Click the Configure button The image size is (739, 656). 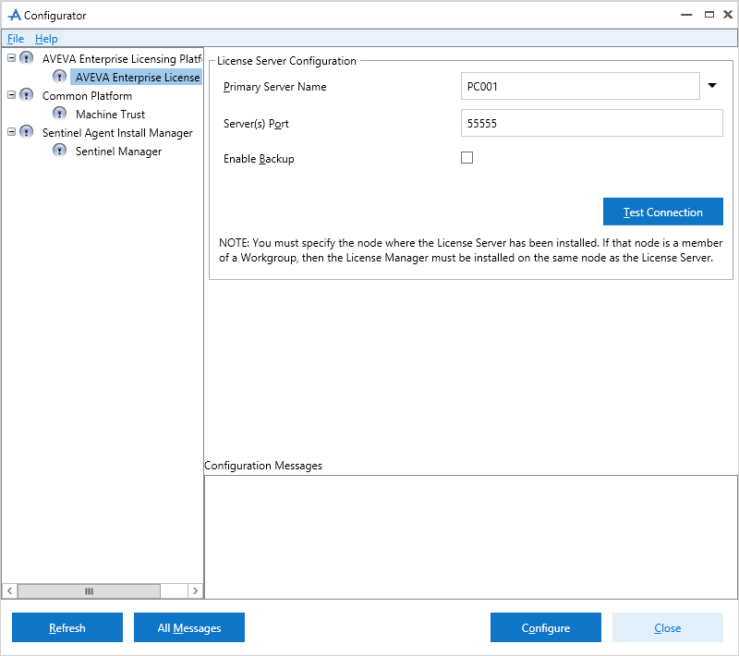[546, 627]
